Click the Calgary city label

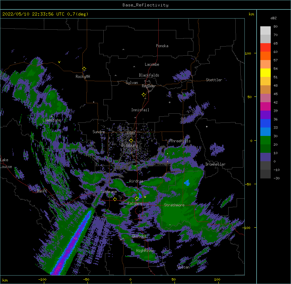[135, 203]
